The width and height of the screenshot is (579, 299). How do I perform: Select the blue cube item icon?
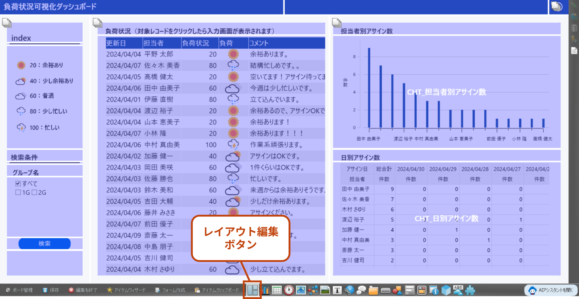tap(446, 290)
